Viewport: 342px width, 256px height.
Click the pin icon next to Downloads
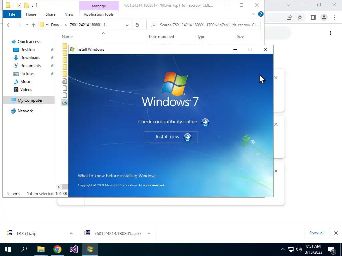click(x=52, y=58)
